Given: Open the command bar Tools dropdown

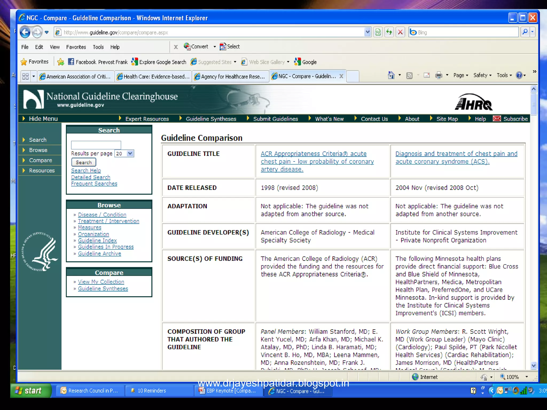Looking at the screenshot, I should click(504, 75).
